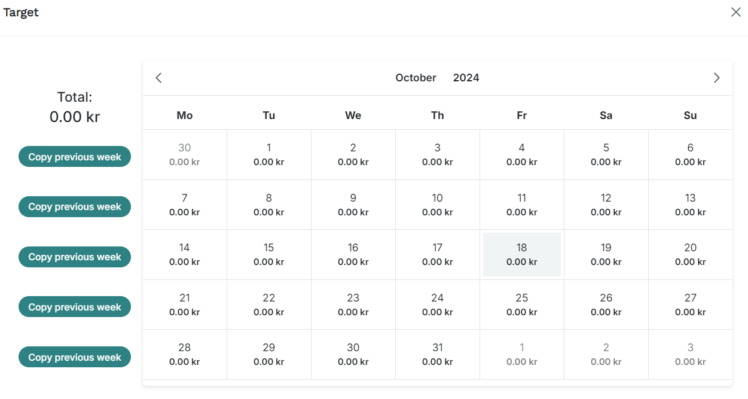Select Saturday October 5 cell

(x=606, y=154)
